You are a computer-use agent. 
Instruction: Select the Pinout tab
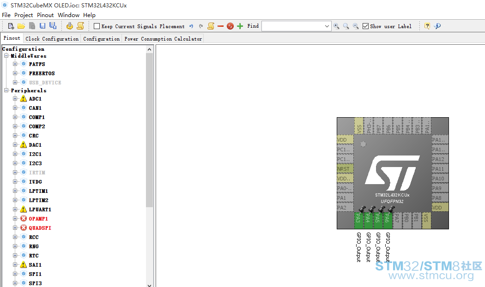pyautogui.click(x=12, y=38)
